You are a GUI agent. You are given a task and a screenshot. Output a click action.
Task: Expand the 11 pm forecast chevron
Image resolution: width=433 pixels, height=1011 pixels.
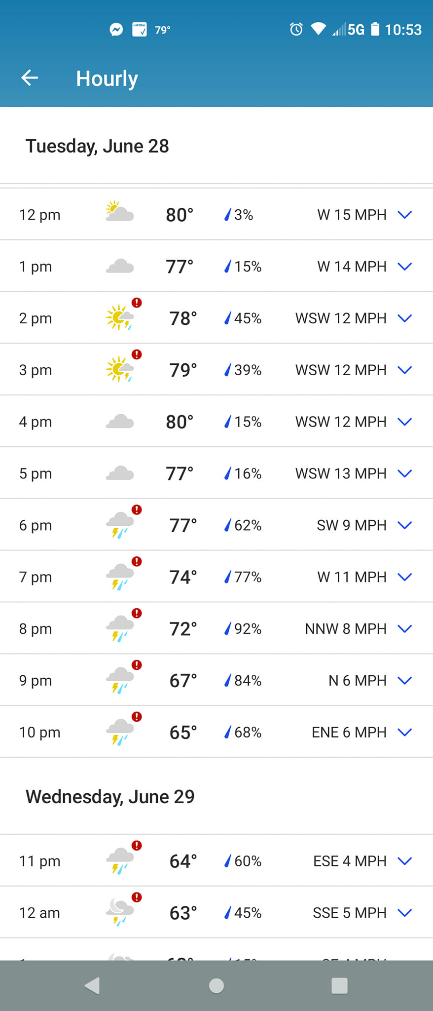(x=404, y=861)
